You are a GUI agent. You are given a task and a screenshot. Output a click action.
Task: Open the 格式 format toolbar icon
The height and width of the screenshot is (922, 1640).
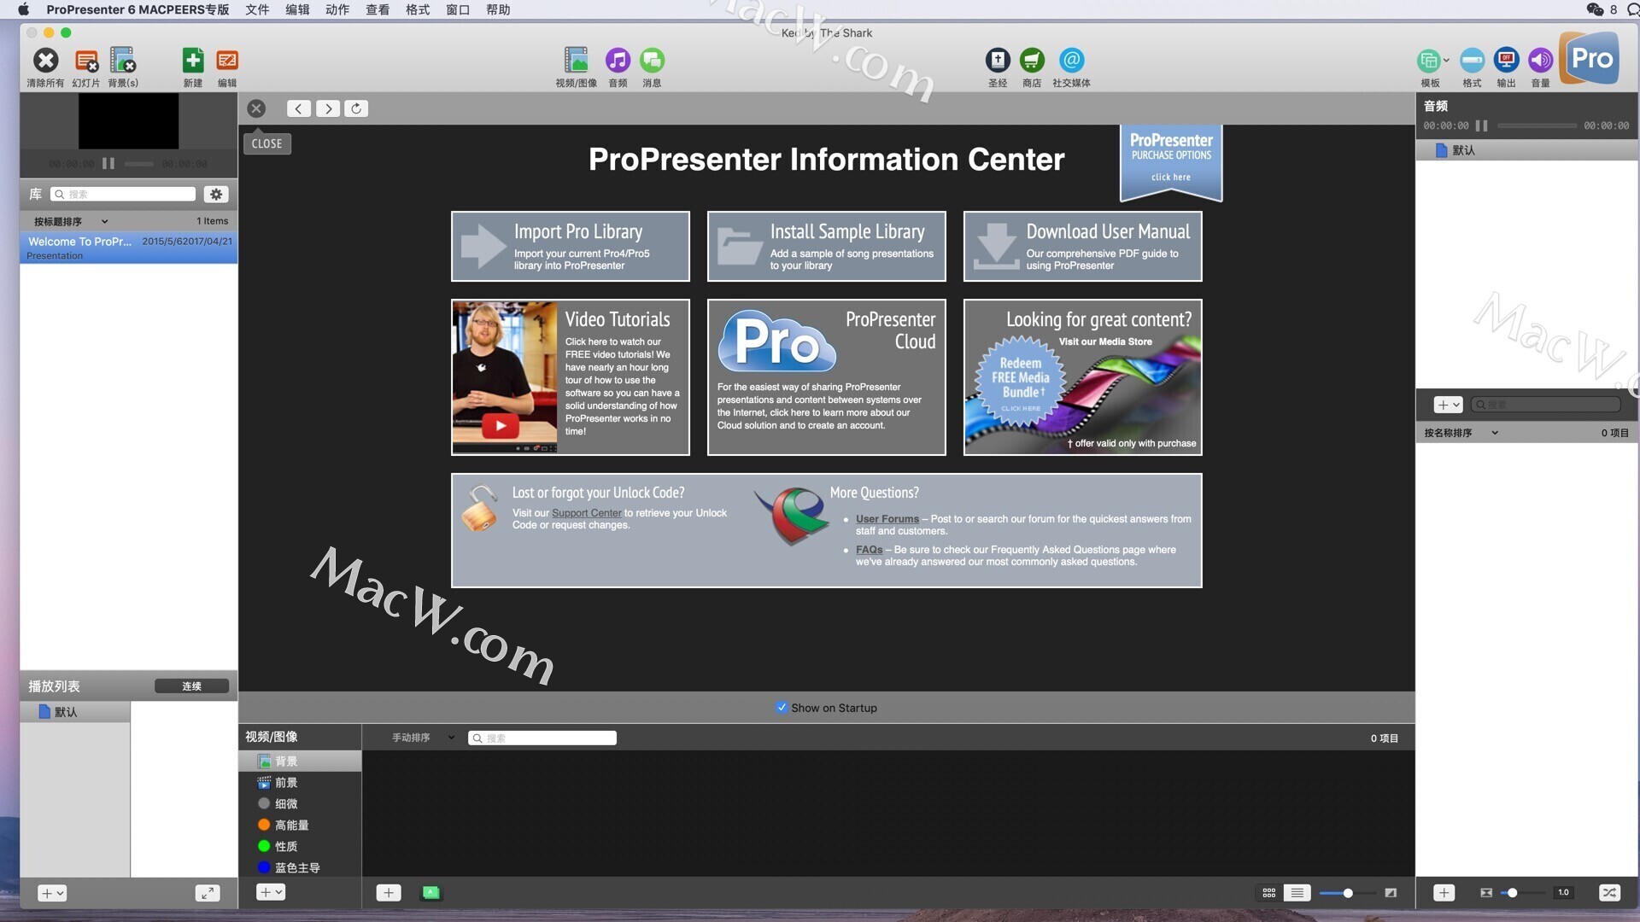point(1472,61)
